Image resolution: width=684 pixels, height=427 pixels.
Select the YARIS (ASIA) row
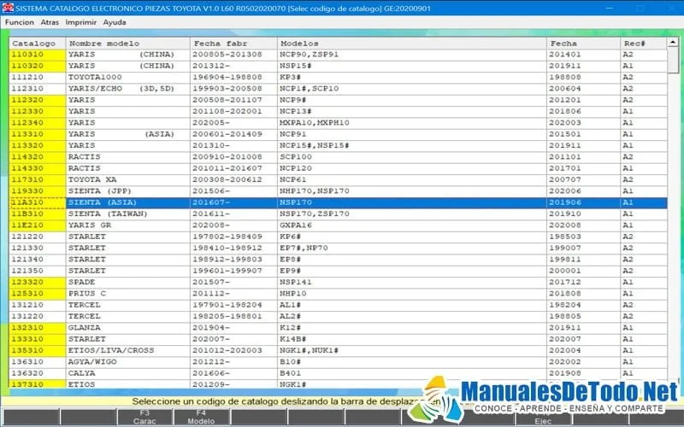coord(338,134)
